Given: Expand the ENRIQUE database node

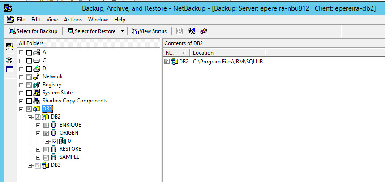Looking at the screenshot, I should (x=38, y=125).
